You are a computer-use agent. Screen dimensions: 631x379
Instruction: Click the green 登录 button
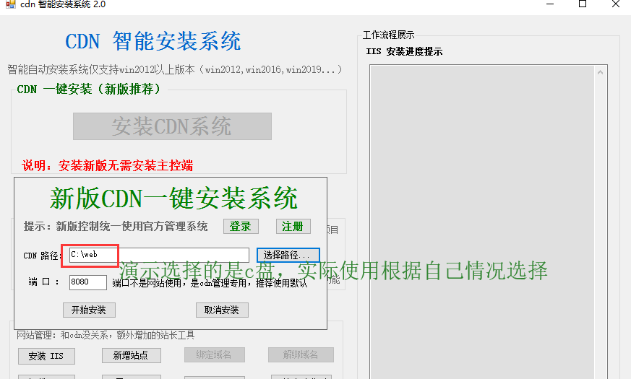point(240,226)
